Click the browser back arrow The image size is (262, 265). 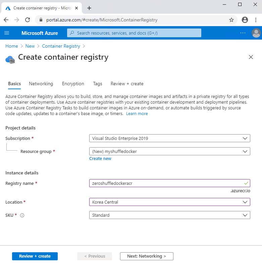(x=6, y=20)
